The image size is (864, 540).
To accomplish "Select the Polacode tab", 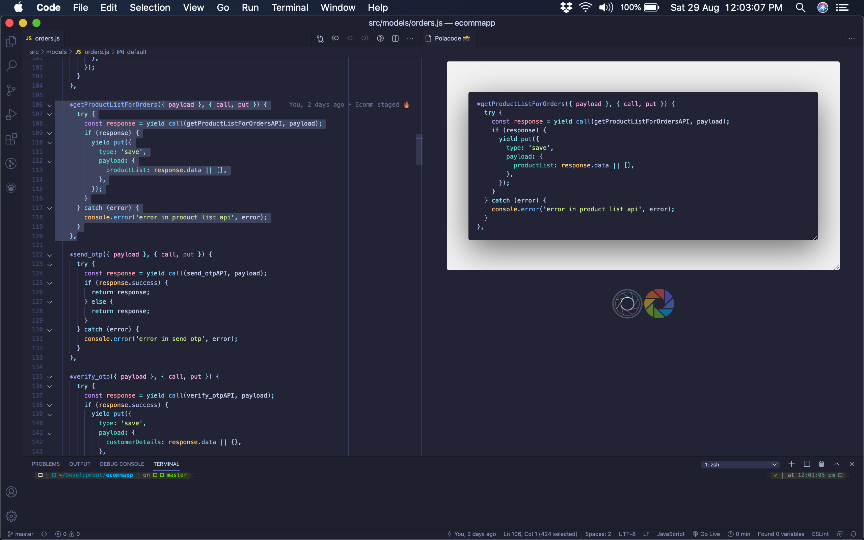I will 450,38.
